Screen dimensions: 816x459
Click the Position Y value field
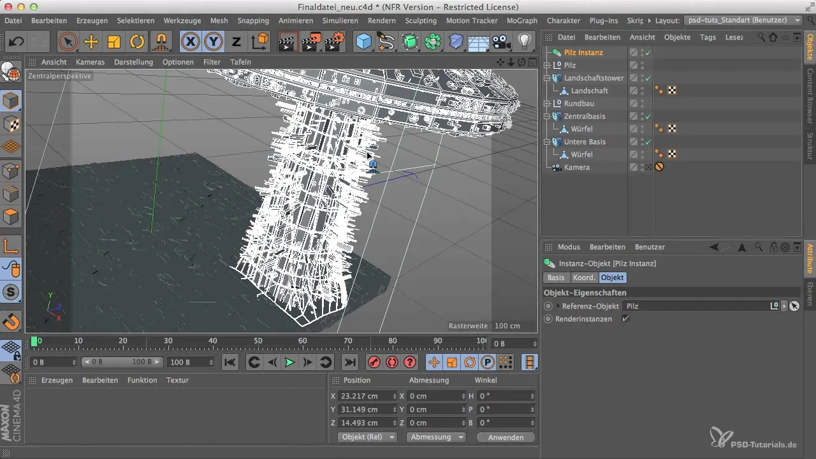[x=368, y=409]
